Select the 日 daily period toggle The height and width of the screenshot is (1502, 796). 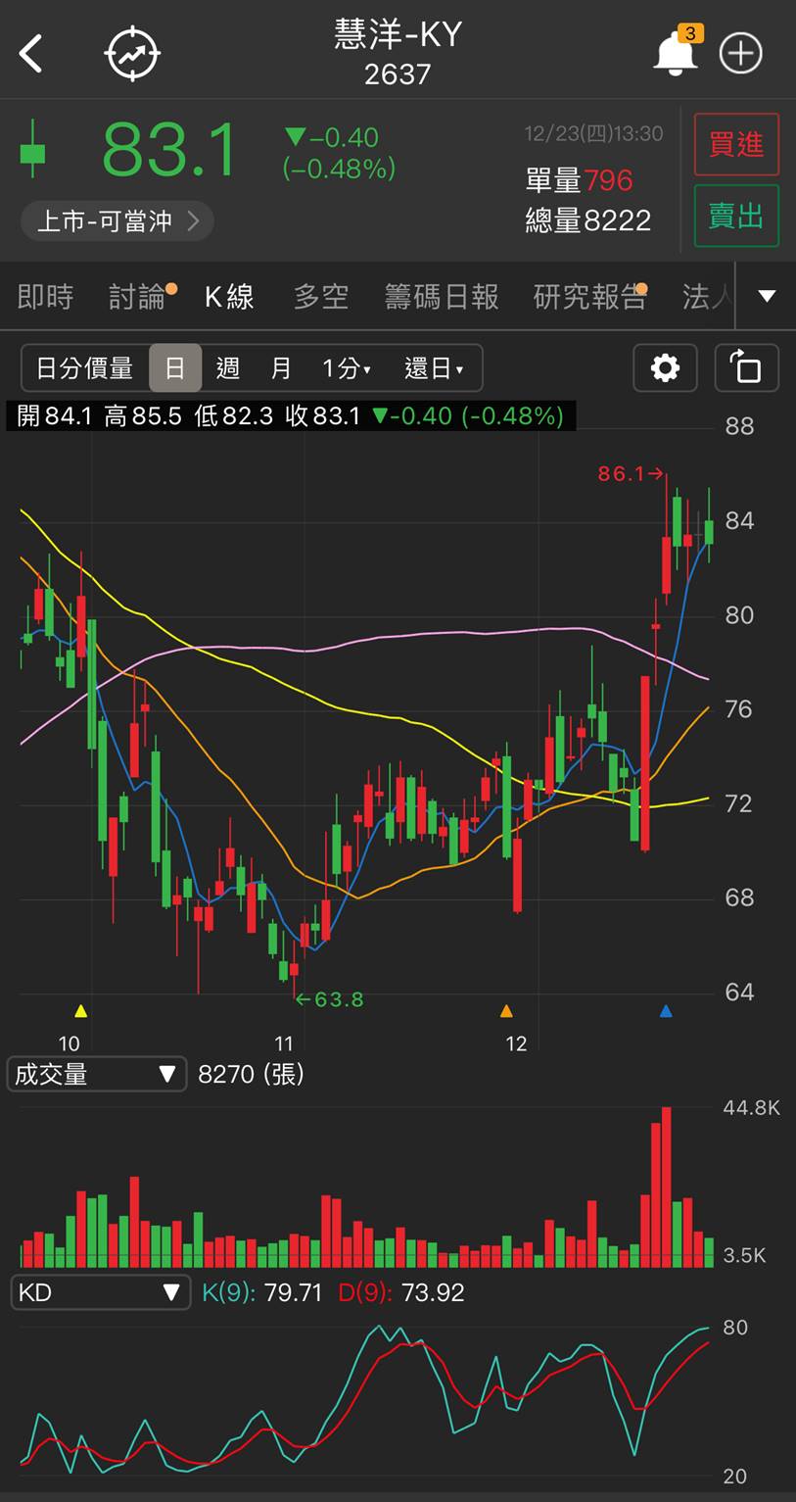coord(175,368)
